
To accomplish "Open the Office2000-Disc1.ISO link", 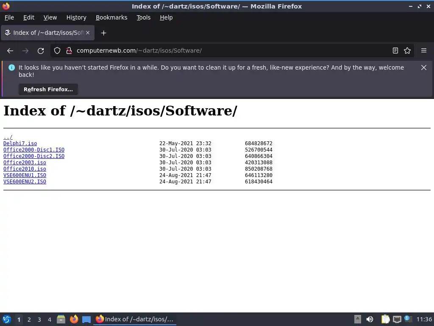I will coord(34,150).
